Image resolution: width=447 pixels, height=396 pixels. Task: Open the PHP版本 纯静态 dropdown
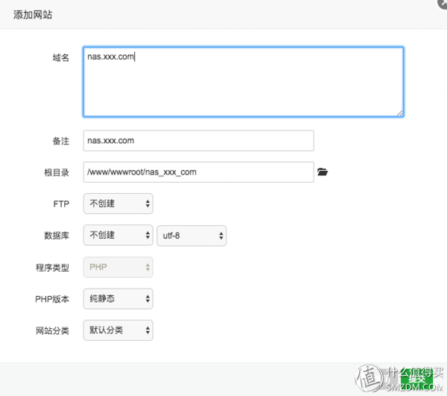coord(118,299)
